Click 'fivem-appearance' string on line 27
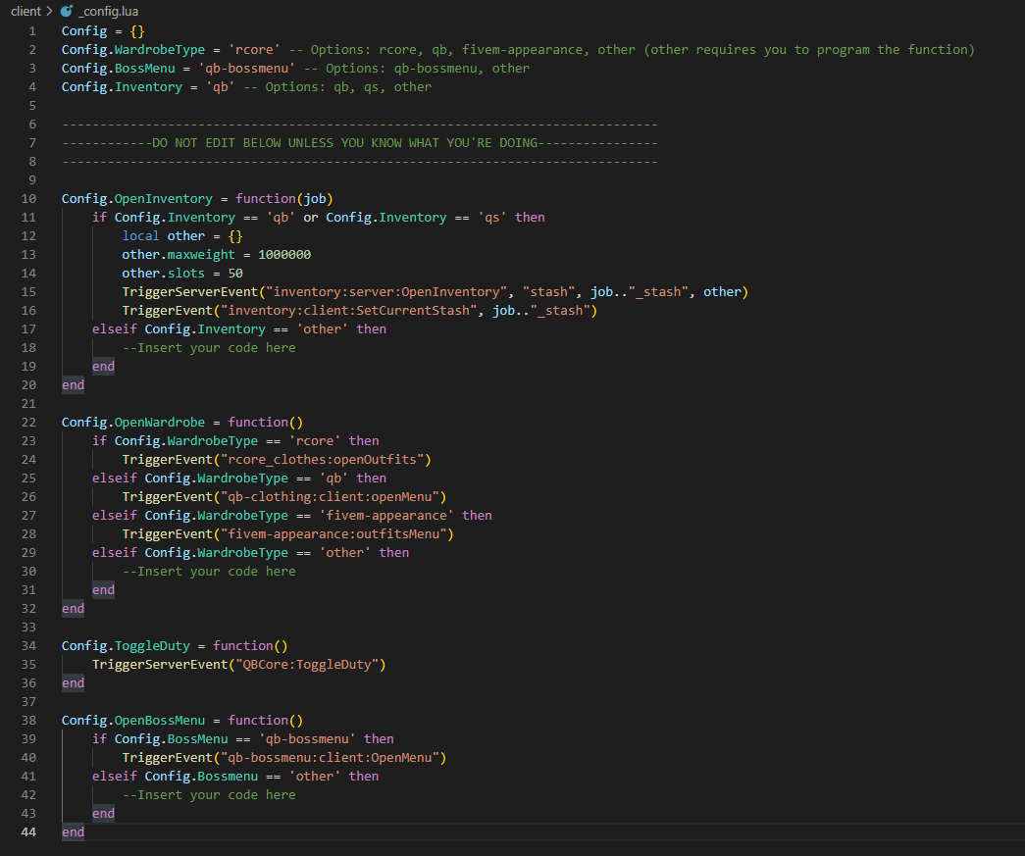Viewport: 1025px width, 856px height. (x=386, y=516)
